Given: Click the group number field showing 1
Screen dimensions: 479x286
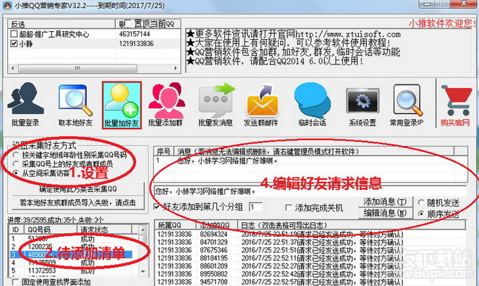Looking at the screenshot, I should click(255, 207).
